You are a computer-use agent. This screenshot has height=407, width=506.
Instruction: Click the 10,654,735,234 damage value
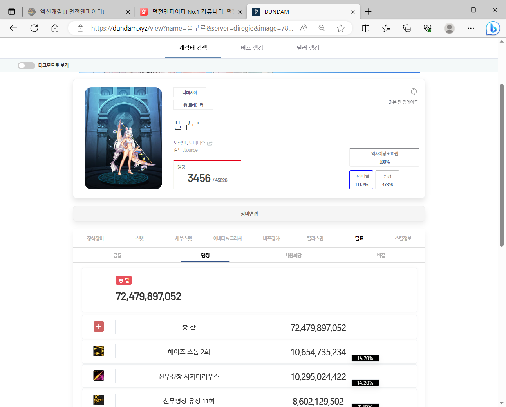click(x=318, y=352)
